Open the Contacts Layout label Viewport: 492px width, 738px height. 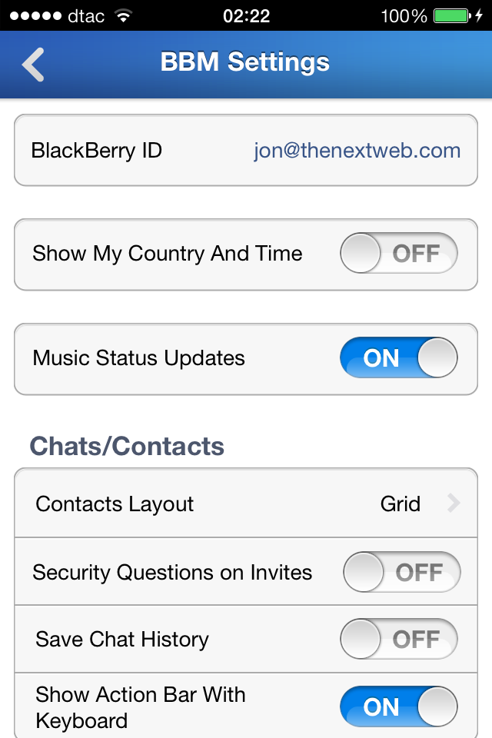tap(115, 504)
